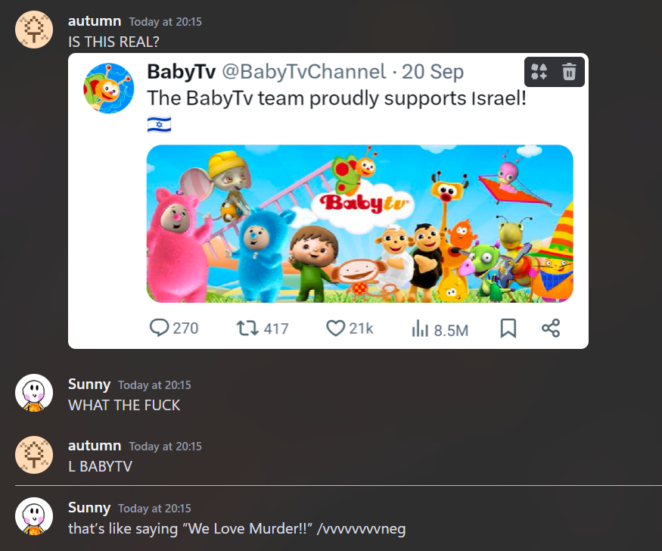
Task: Click the BabyTv profile picture in the tweet
Action: (x=109, y=89)
